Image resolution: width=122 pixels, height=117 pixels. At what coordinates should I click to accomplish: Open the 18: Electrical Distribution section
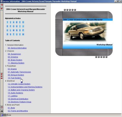coord(18,99)
